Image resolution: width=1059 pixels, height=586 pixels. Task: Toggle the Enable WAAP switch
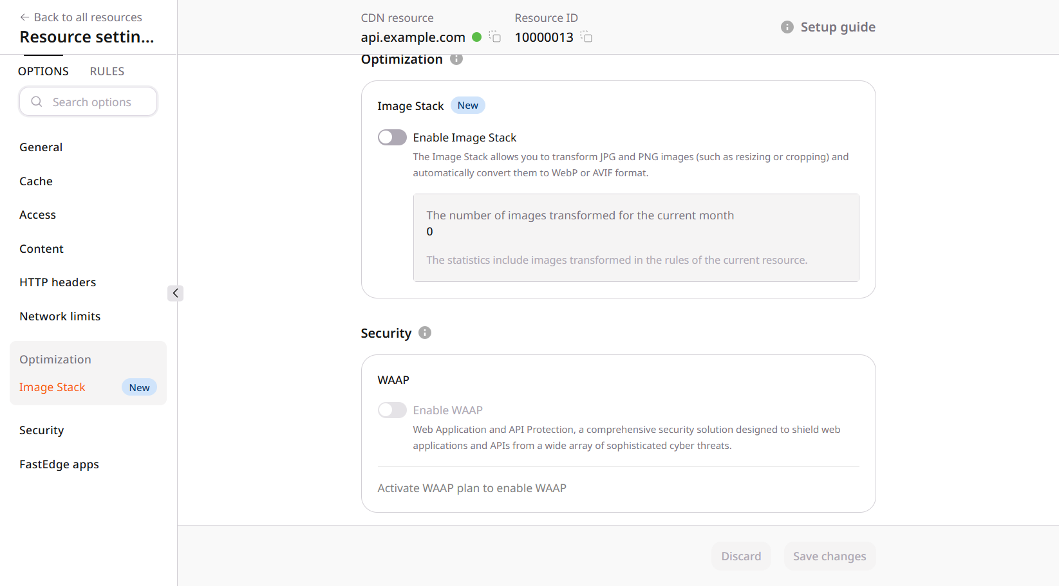392,410
